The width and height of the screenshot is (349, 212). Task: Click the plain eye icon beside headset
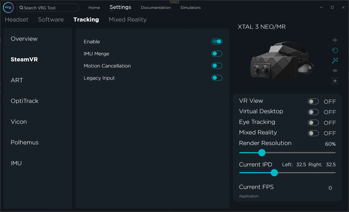coord(335,70)
